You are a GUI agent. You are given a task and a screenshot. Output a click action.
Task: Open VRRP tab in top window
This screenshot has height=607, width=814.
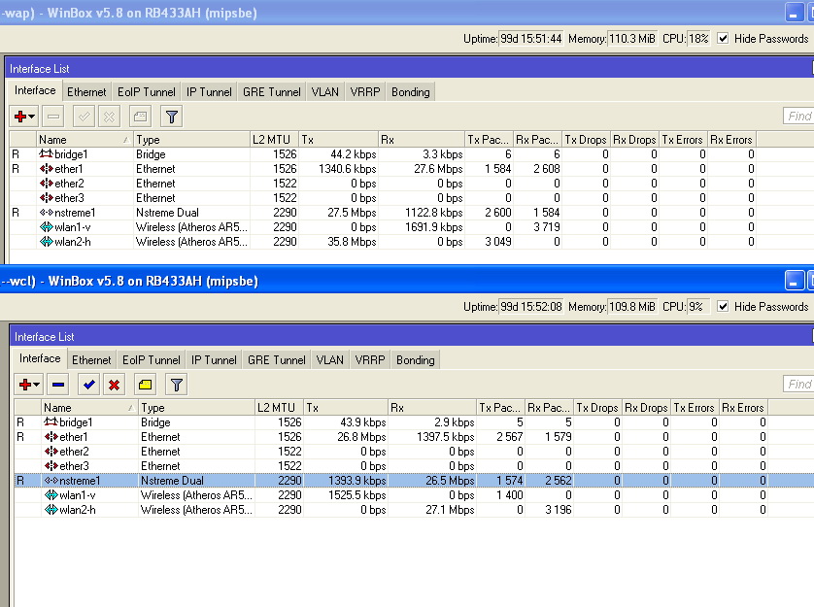pos(365,92)
